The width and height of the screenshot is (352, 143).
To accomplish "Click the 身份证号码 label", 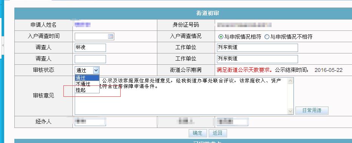I will [186, 25].
